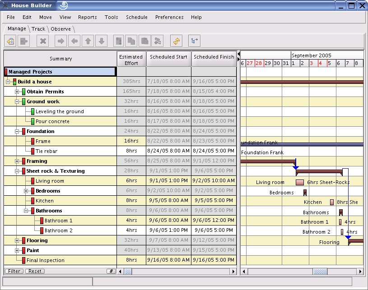368x290 pixels.
Task: Click the Gantt scrollbar right arrow
Action: (x=360, y=272)
